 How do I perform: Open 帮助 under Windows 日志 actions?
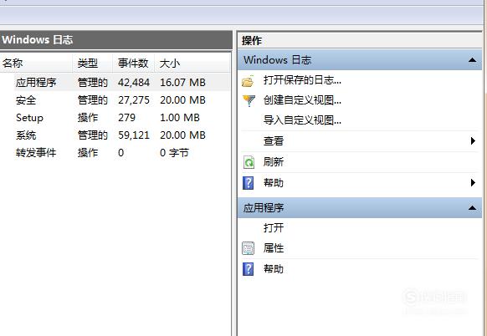(274, 183)
